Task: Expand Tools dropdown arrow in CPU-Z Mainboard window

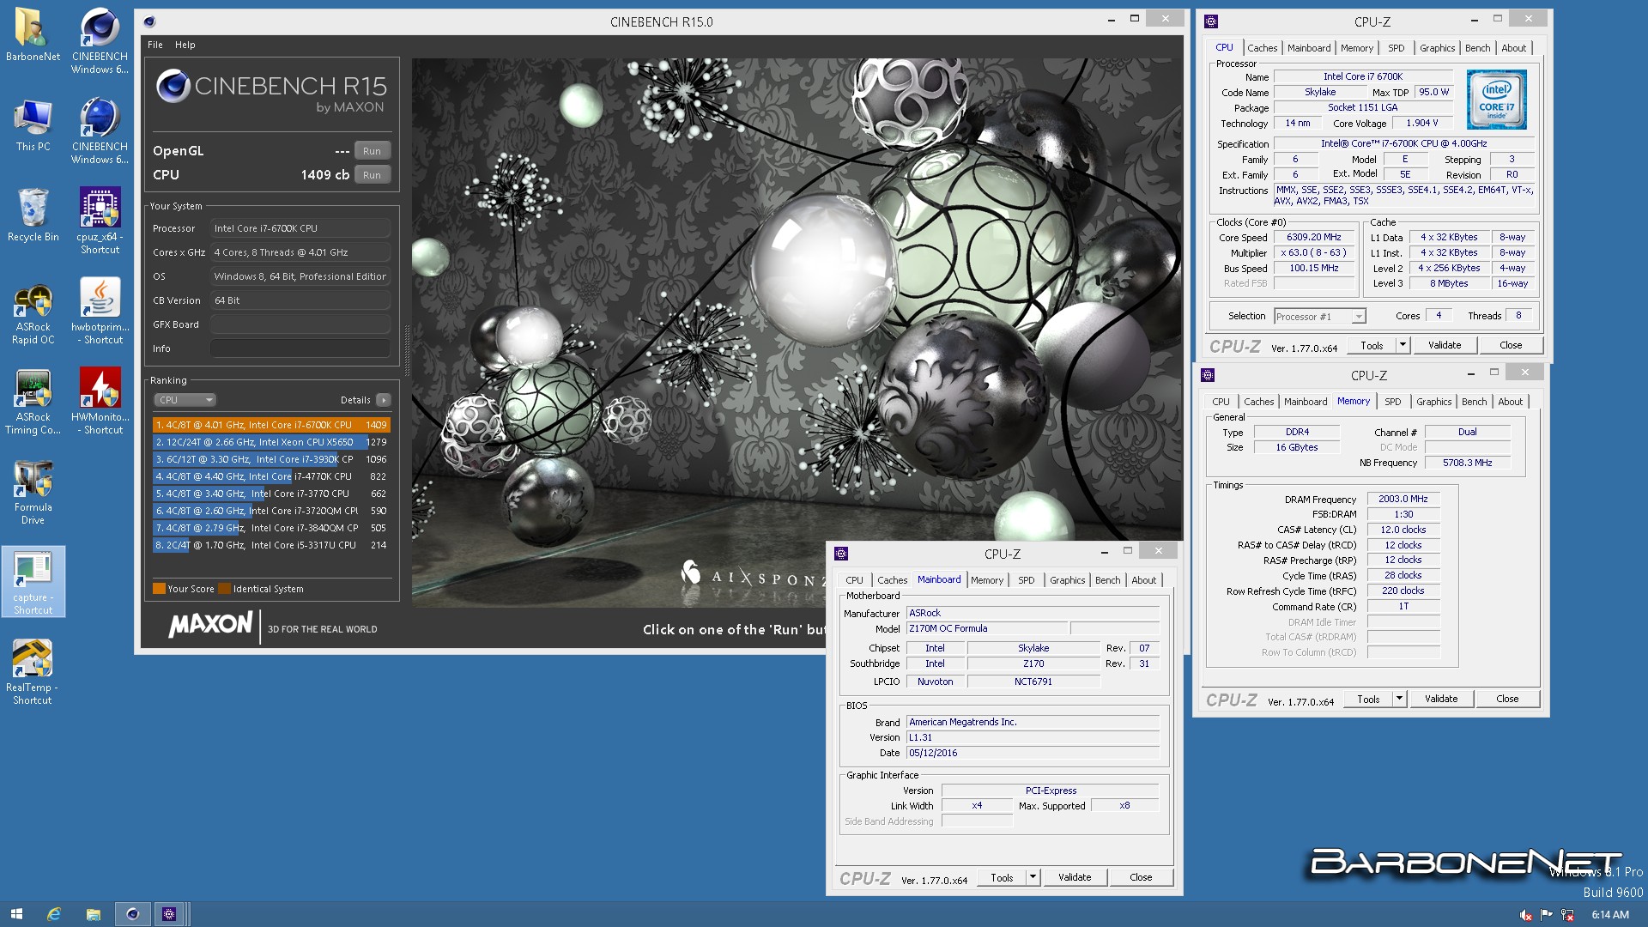Action: [x=1033, y=877]
